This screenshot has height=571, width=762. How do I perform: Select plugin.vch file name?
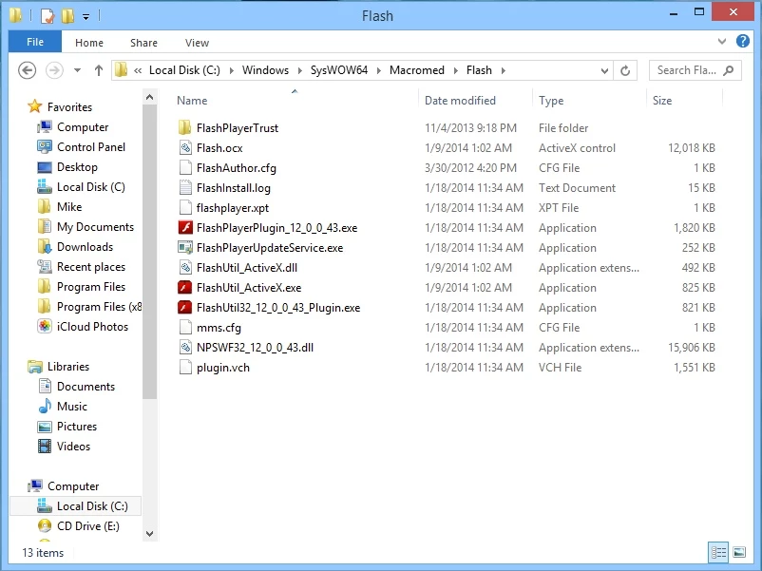pyautogui.click(x=223, y=368)
